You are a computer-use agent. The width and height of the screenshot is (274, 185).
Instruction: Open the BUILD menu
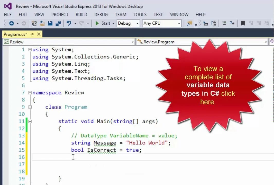(81, 14)
